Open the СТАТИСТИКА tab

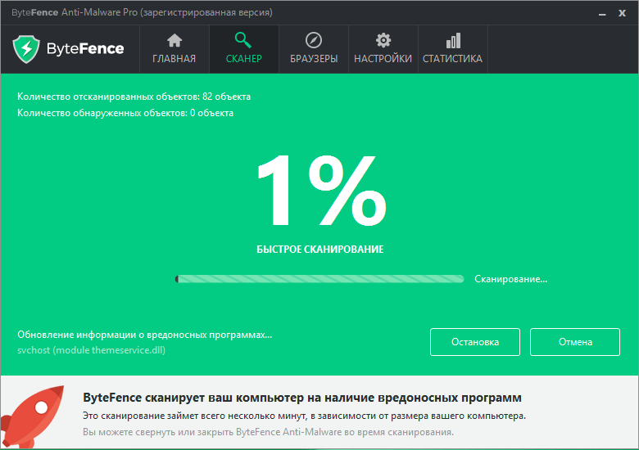pyautogui.click(x=453, y=49)
